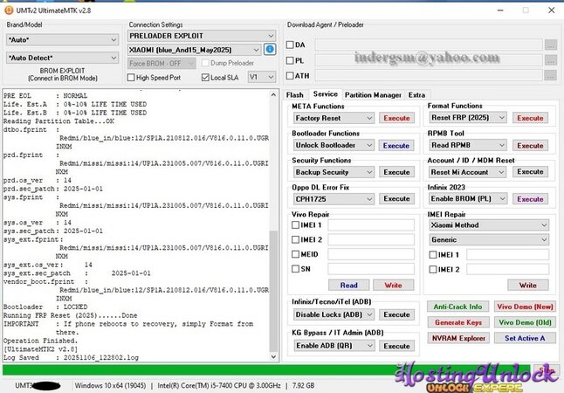The width and height of the screenshot is (564, 393).
Task: Click the browse button for the PL file
Action: [x=549, y=61]
